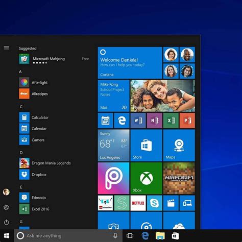Screen dimensions: 242x242
Task: Click the Task View taskbar icon
Action: [x=130, y=236]
